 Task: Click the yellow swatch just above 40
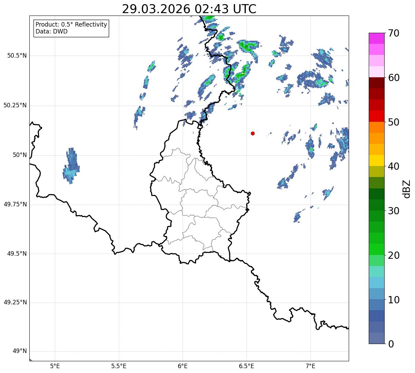377,161
